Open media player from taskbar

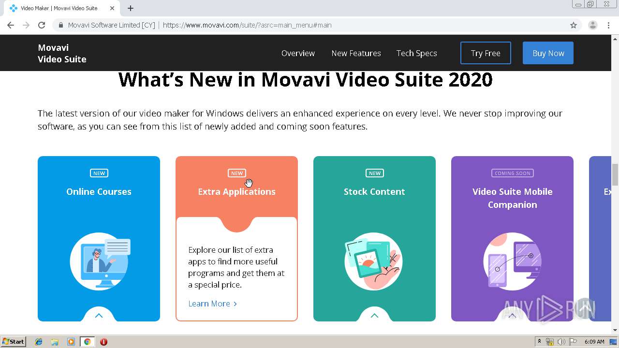pos(71,342)
